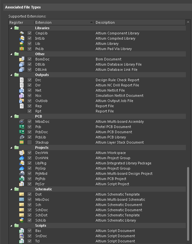
Task: Toggle the PrjGrp project group checkbox
Action: (30, 168)
